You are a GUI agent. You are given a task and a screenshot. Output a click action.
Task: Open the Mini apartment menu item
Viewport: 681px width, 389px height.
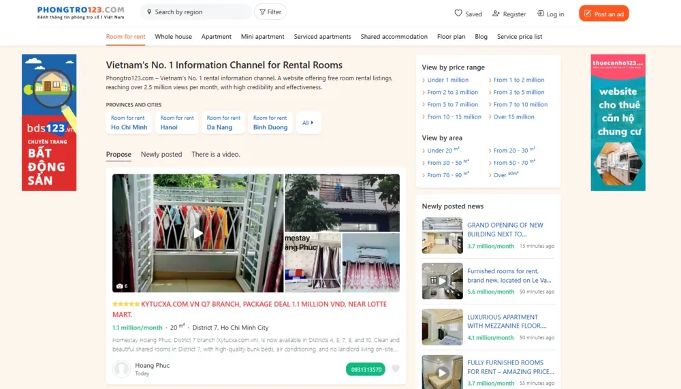[x=263, y=37]
